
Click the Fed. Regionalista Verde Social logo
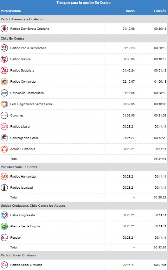(4, 104)
